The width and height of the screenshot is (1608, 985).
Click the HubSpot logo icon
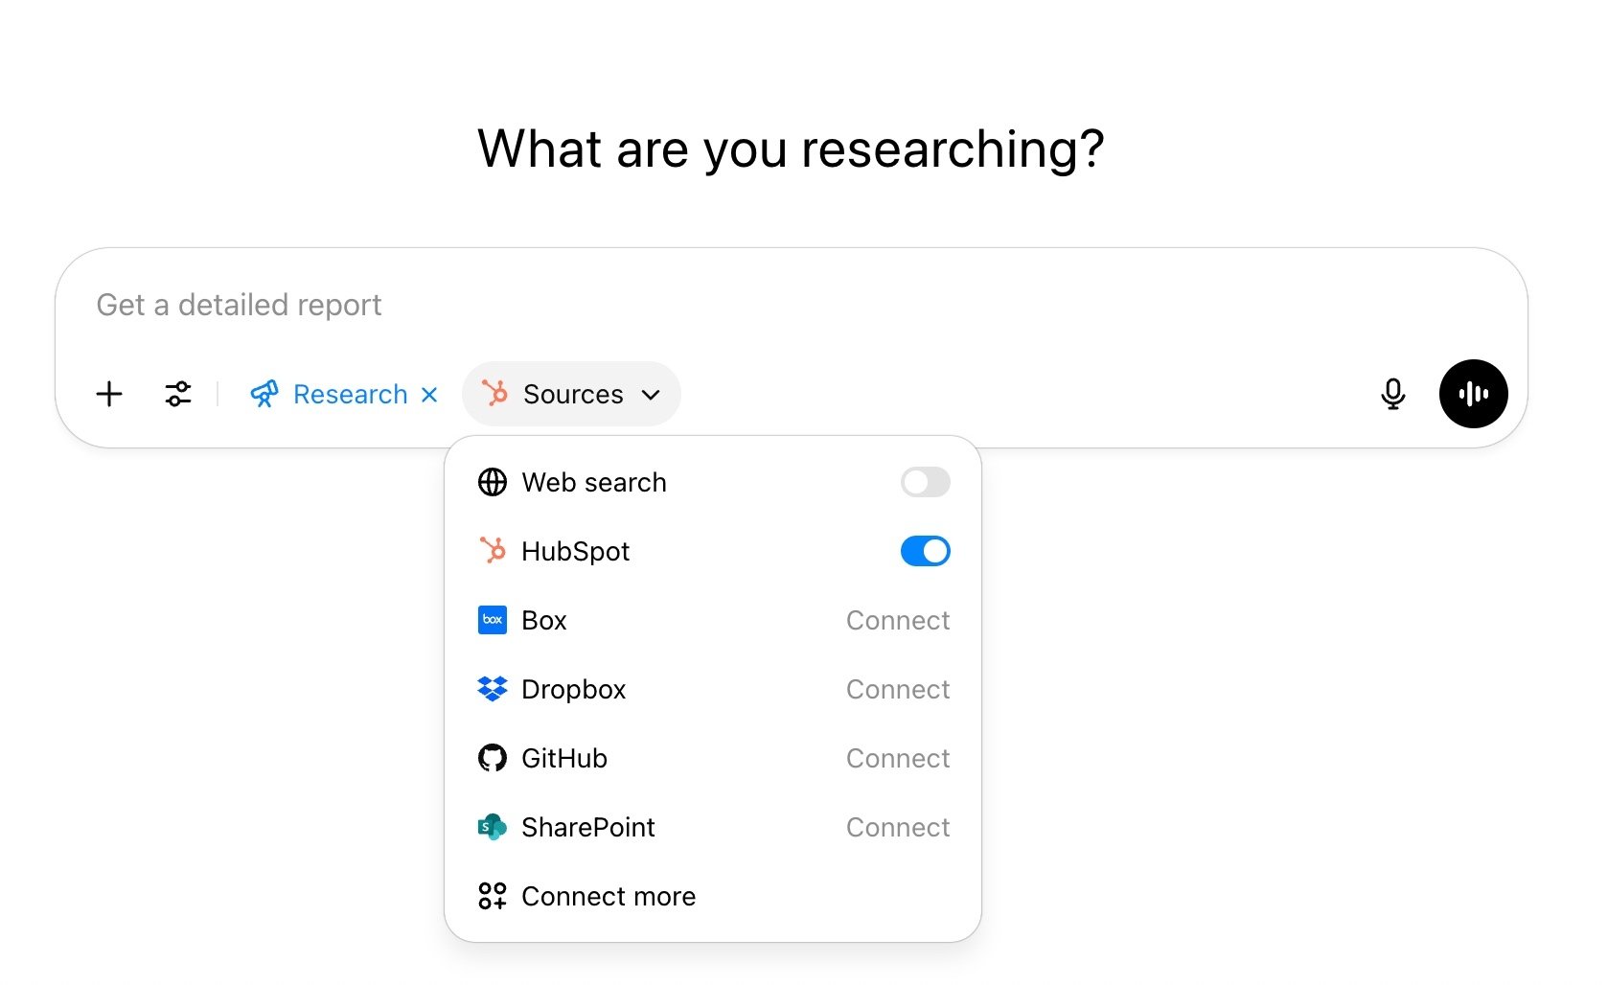click(493, 551)
